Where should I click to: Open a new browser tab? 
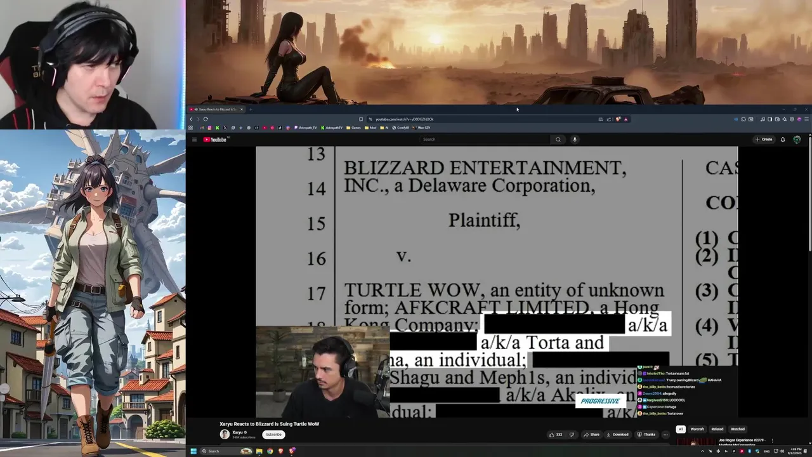251,109
